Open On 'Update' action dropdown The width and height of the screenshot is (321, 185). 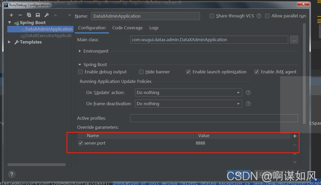click(188, 93)
